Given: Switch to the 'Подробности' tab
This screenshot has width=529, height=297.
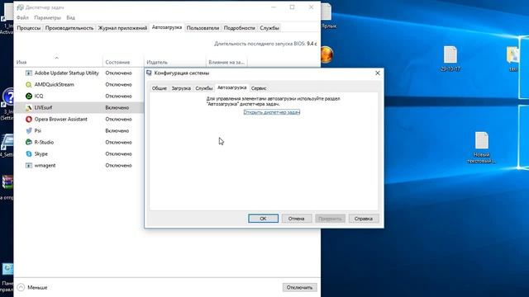Looking at the screenshot, I should (x=239, y=28).
